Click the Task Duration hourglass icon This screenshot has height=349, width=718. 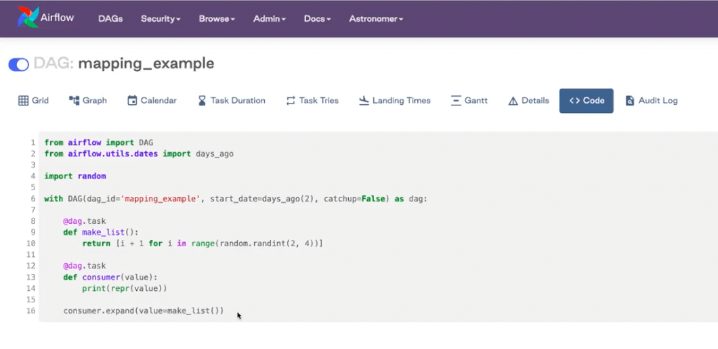202,101
